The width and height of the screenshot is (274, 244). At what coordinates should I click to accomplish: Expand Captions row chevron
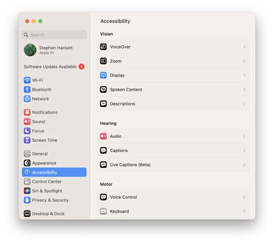coord(244,150)
